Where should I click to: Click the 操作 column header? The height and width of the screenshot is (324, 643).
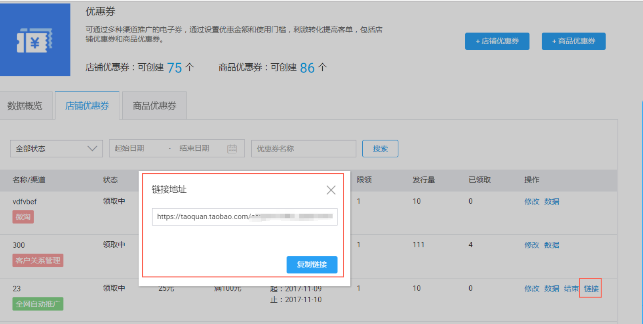[532, 180]
